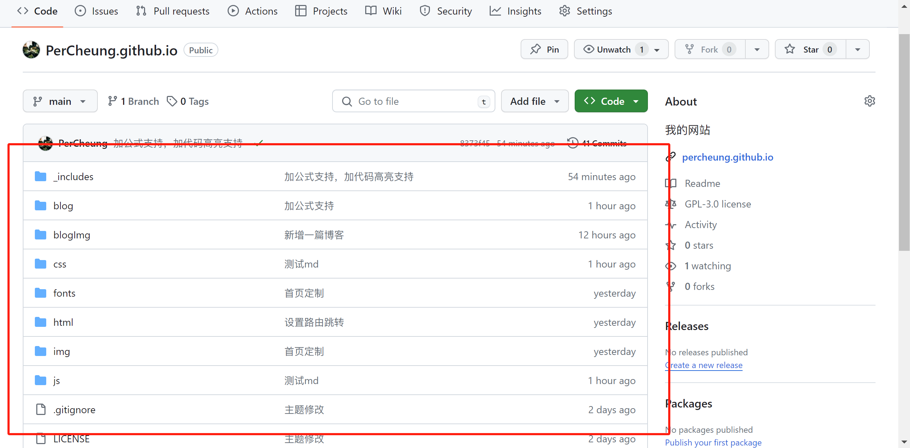Open the .gitignore file
The image size is (910, 448).
click(x=74, y=410)
